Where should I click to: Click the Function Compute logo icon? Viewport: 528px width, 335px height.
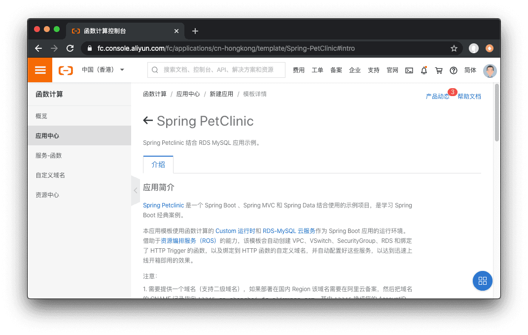point(66,70)
